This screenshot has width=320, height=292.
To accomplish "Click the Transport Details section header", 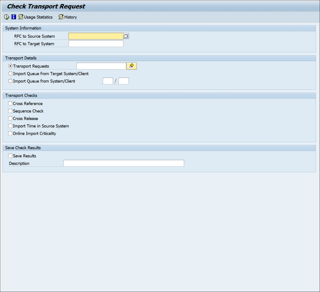I will [x=159, y=58].
